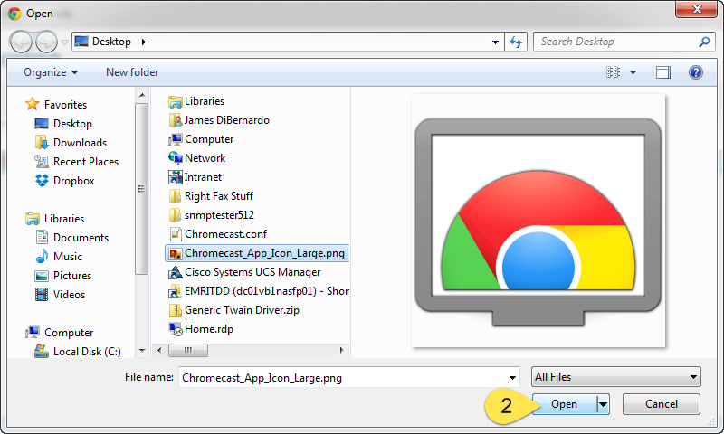724x434 pixels.
Task: Open the view options dropdown arrow
Action: coord(633,72)
